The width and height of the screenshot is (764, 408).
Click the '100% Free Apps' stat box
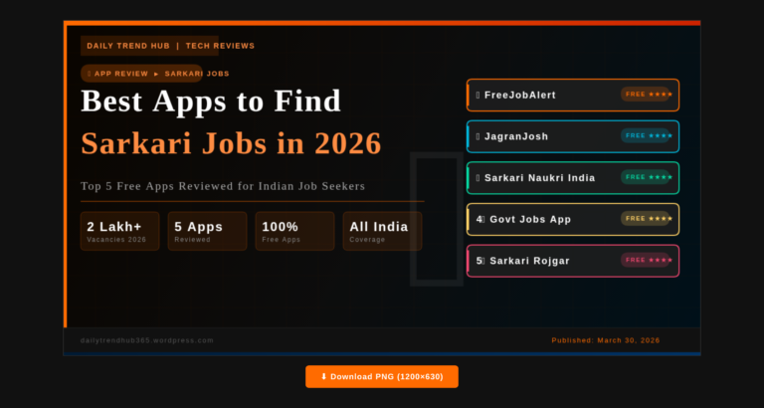(294, 231)
